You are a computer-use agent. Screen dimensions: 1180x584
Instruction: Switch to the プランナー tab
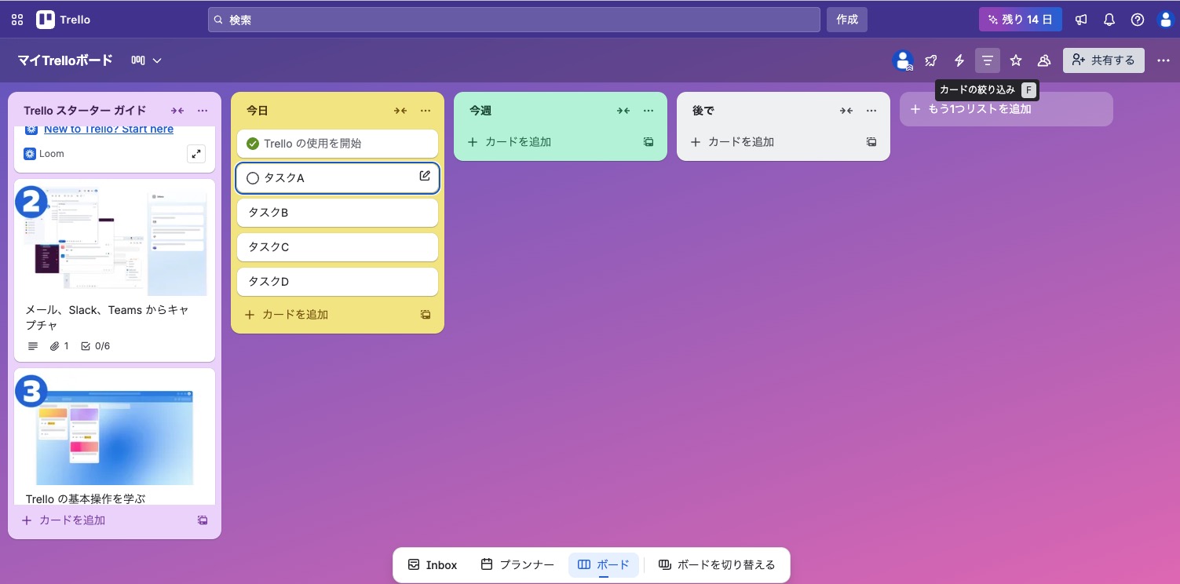coord(517,565)
